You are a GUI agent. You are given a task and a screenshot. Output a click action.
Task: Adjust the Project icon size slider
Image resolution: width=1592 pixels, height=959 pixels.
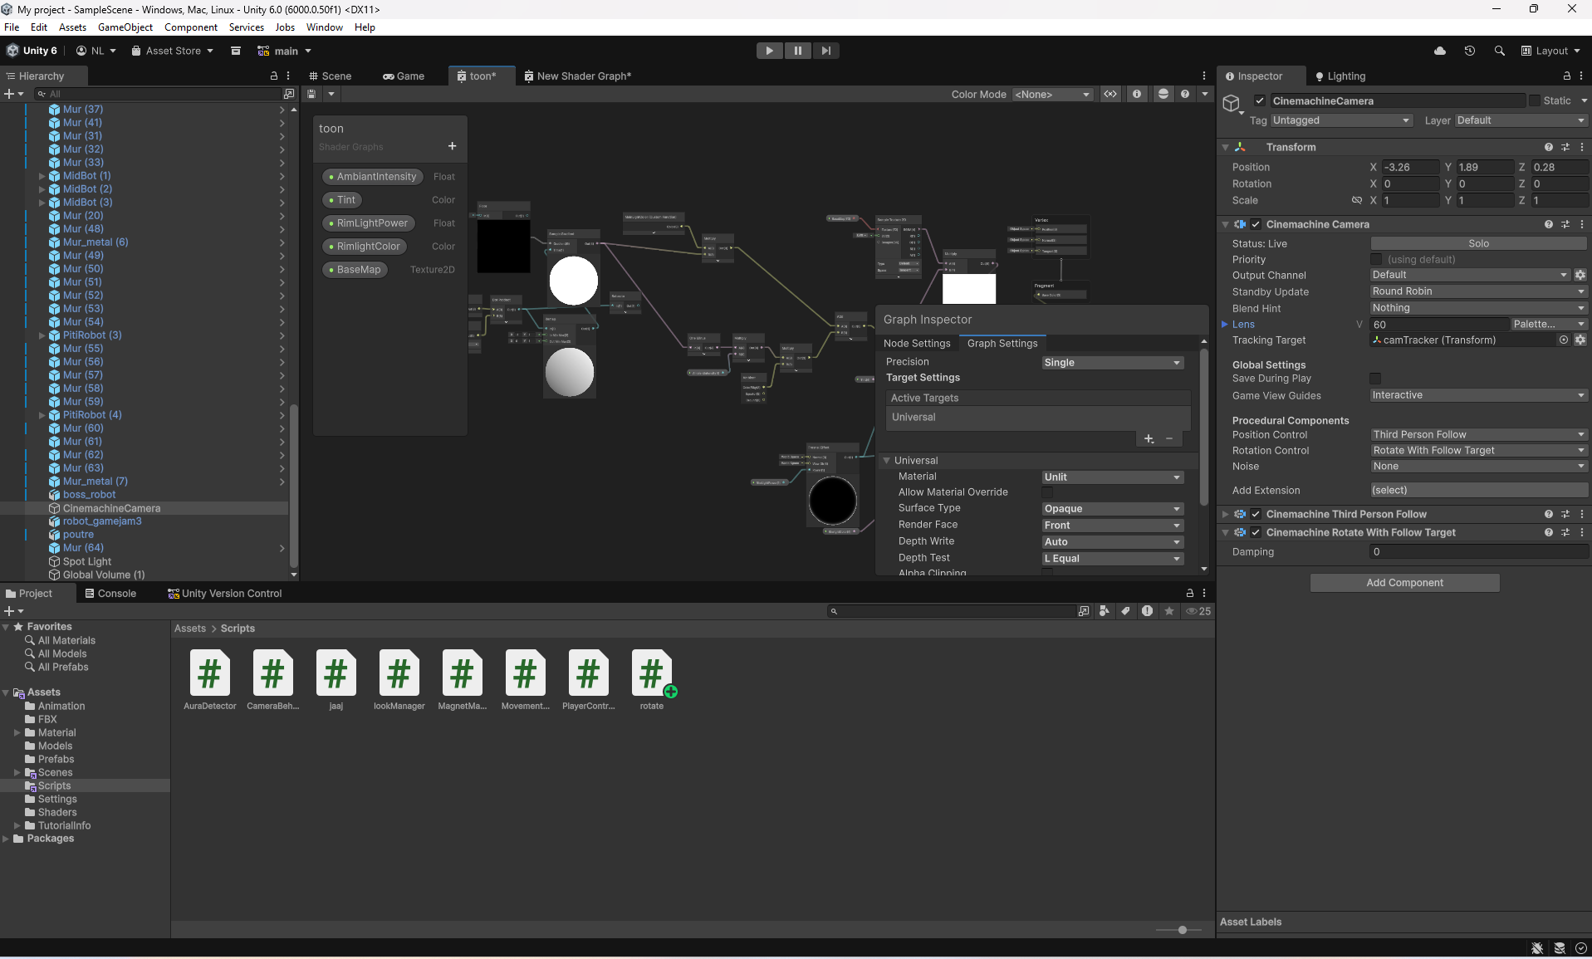(1182, 930)
